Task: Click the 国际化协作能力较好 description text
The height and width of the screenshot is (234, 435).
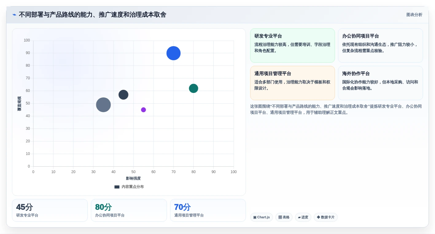Action: pyautogui.click(x=380, y=85)
